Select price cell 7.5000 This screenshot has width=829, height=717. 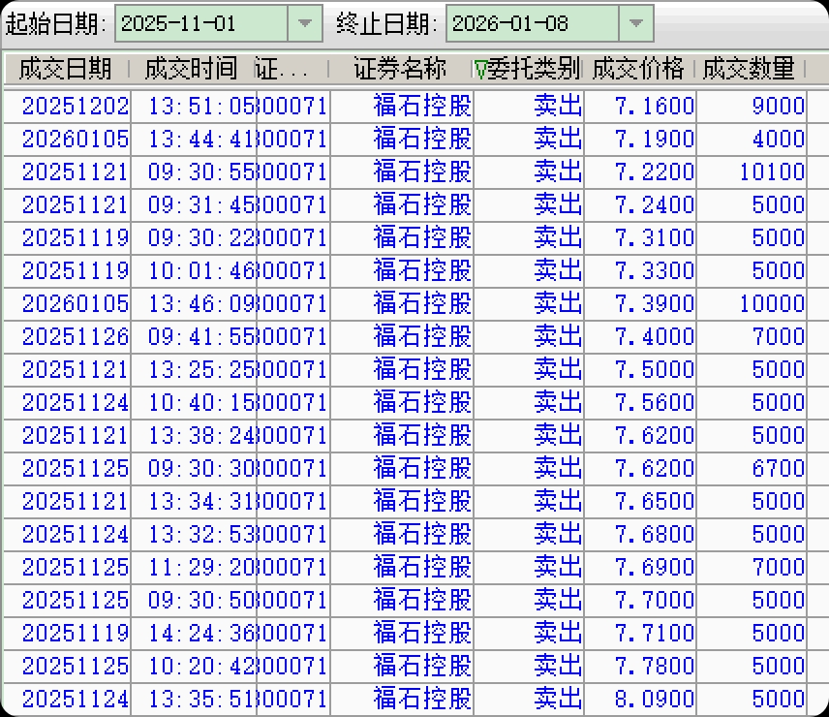(640, 369)
